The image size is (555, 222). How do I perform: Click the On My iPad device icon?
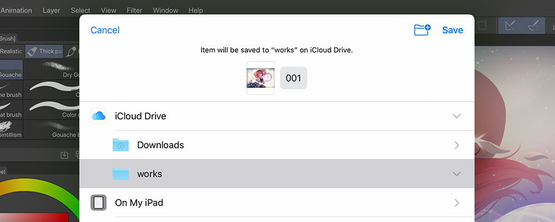tap(98, 203)
